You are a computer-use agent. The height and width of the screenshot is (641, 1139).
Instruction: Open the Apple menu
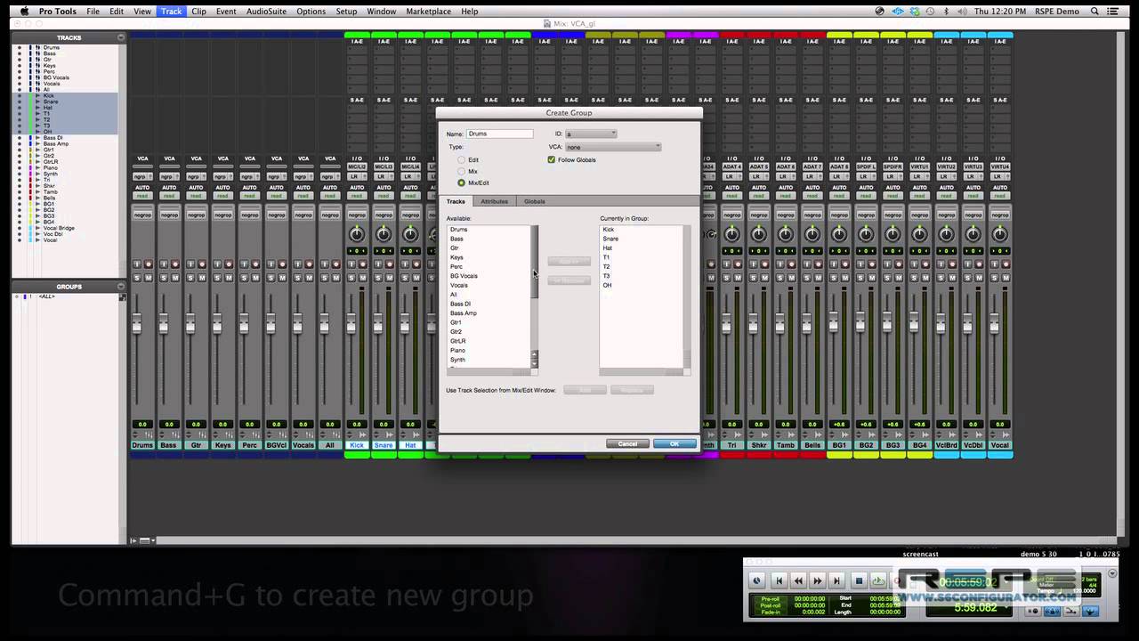[24, 11]
